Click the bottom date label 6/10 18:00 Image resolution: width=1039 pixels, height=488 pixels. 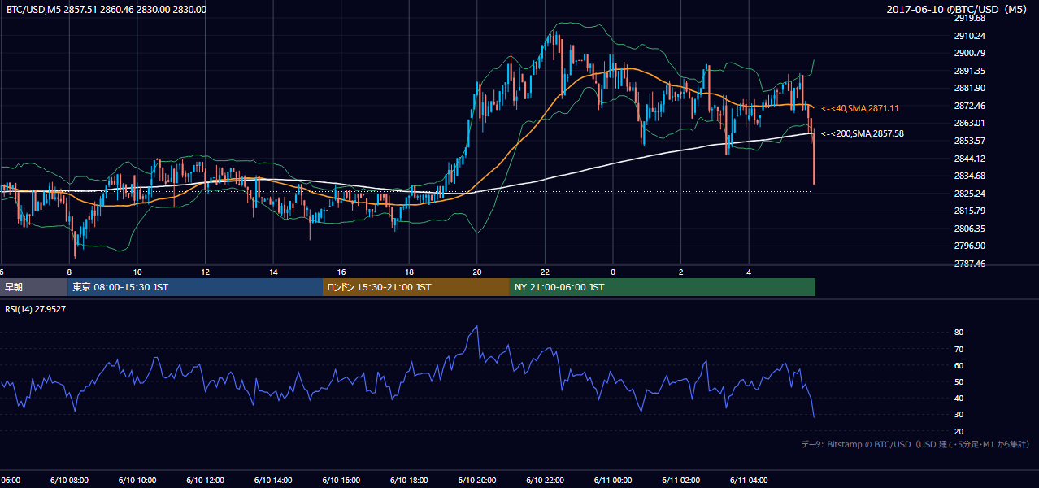[x=409, y=481]
